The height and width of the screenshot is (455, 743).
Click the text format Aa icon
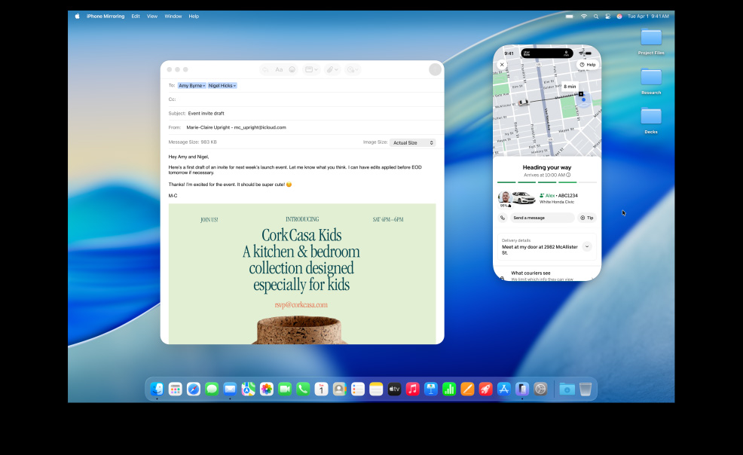click(279, 69)
